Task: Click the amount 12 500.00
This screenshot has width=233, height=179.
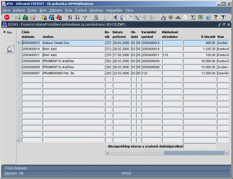Action: point(199,73)
